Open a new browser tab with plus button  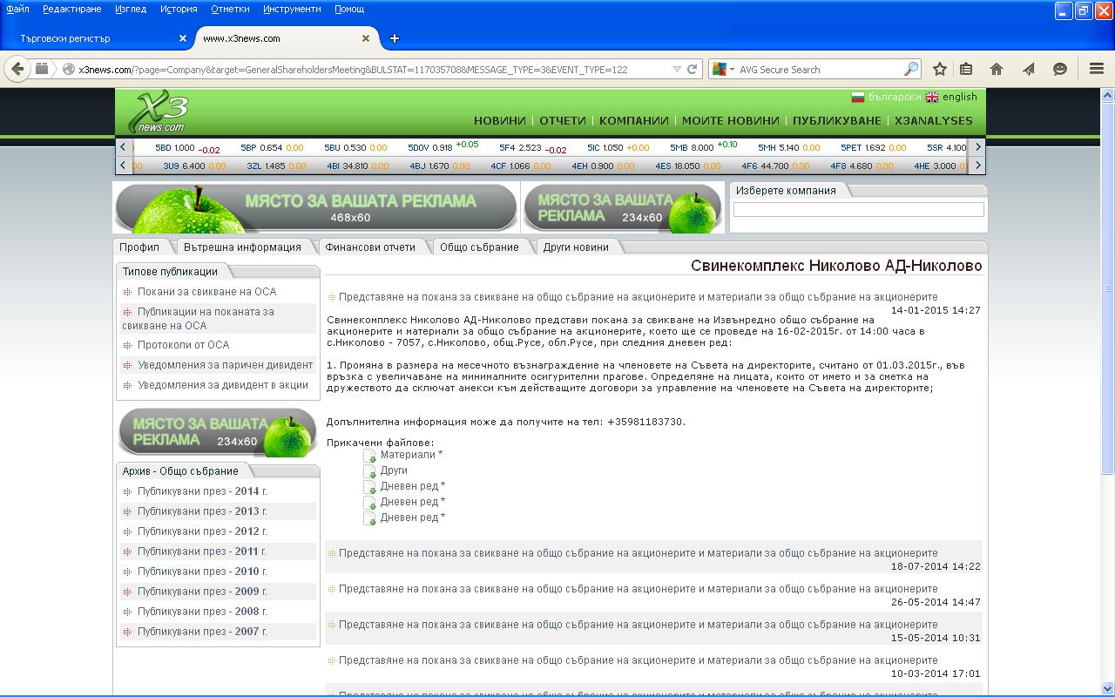click(x=394, y=38)
